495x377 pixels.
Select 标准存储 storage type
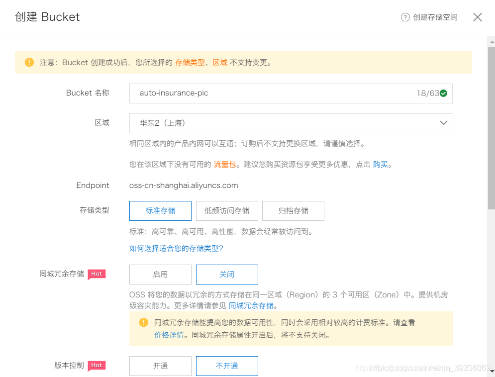160,211
